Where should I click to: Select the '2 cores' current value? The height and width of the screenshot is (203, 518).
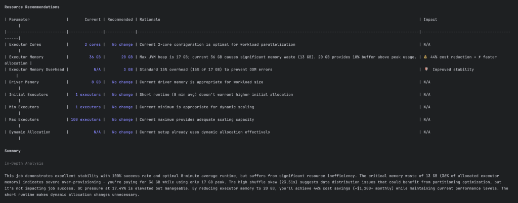(93, 44)
